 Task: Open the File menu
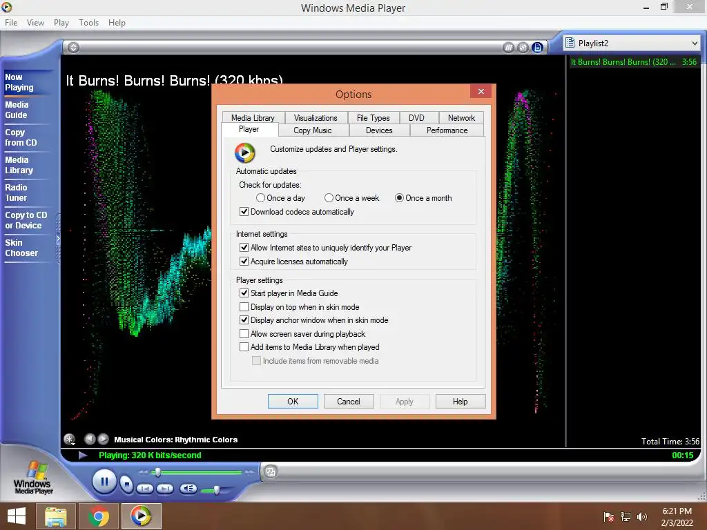coord(11,23)
